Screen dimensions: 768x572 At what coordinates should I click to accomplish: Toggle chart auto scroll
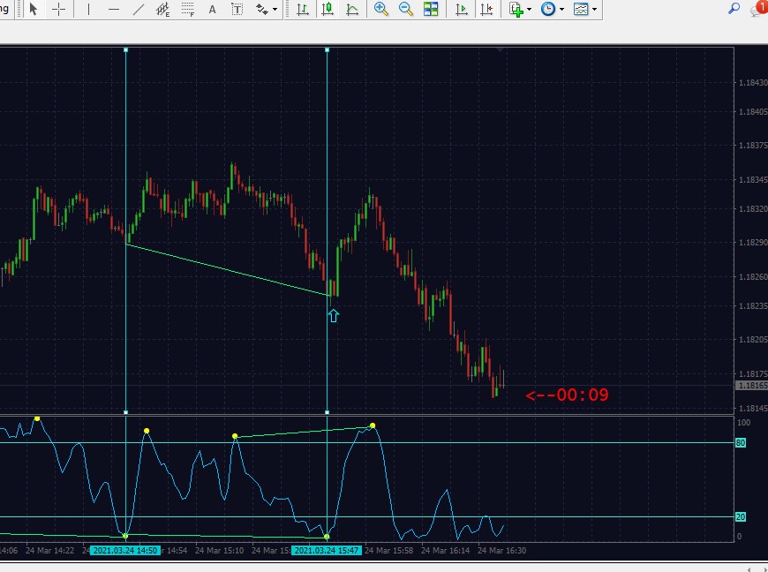(462, 9)
